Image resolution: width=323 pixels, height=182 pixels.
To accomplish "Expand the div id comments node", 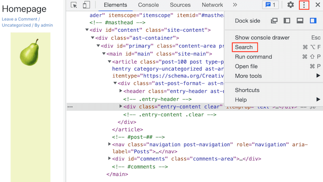I will (110, 159).
